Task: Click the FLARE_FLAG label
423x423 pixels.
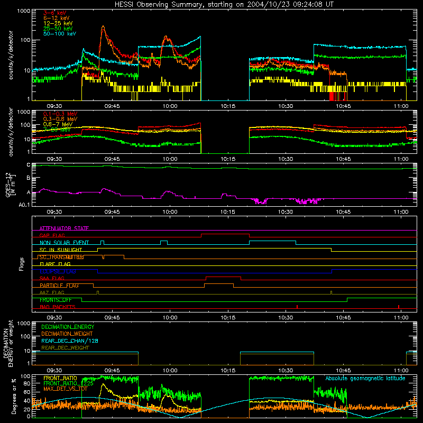Action: click(x=55, y=264)
